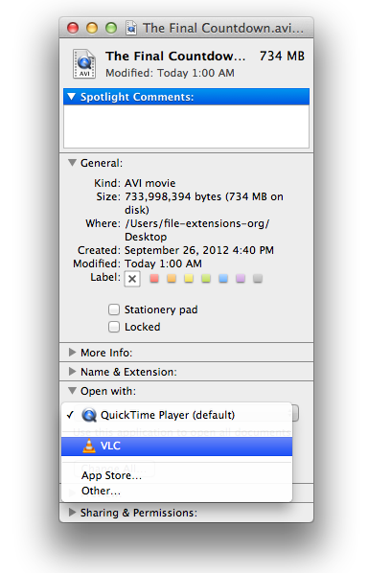368x573 pixels.
Task: Minimize the Info window with the yellow button
Action: pos(92,28)
